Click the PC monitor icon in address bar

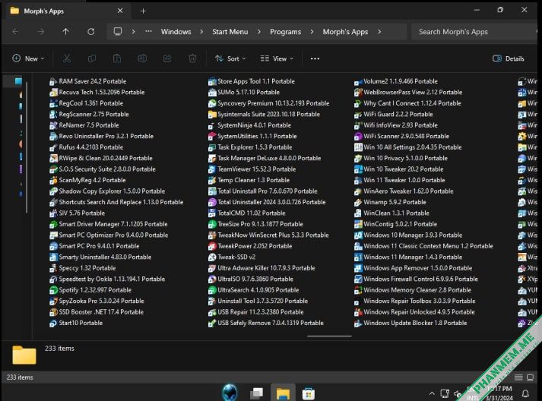coord(118,31)
